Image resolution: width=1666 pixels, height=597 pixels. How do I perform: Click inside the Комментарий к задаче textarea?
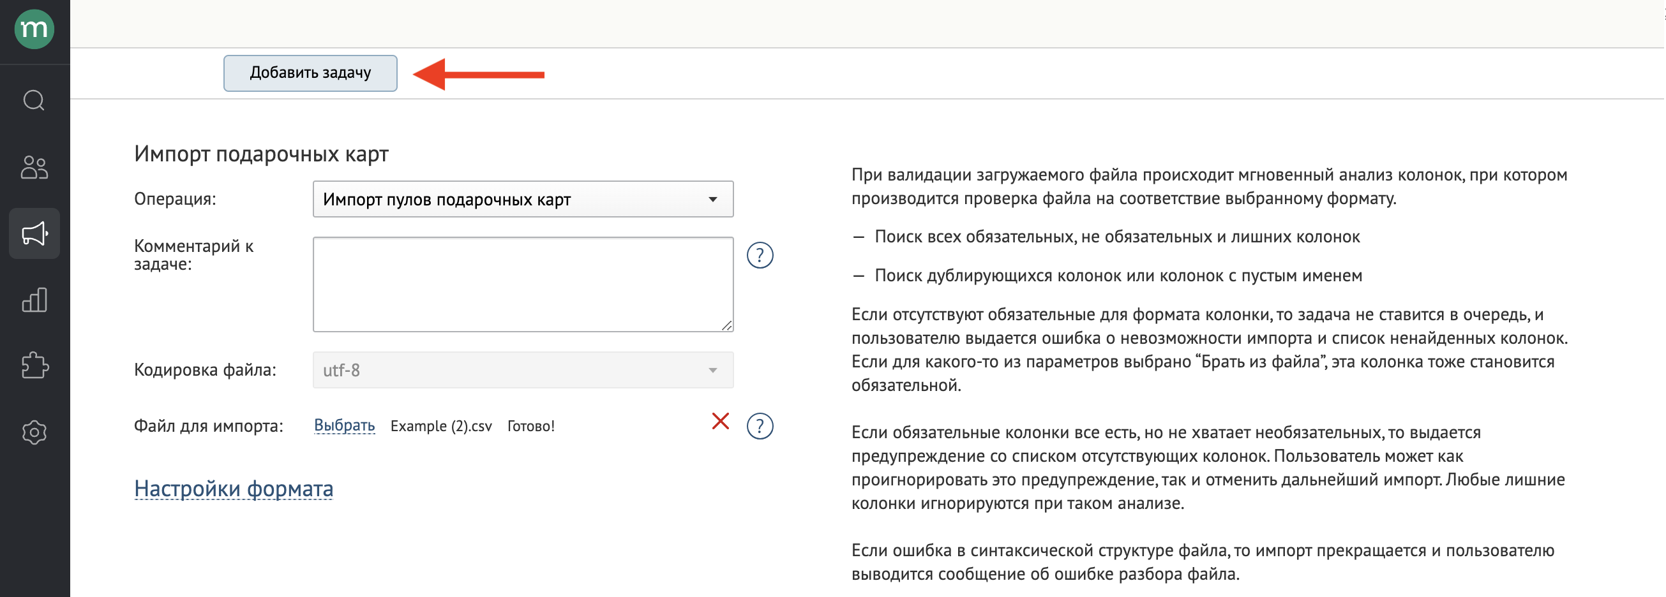coord(523,284)
